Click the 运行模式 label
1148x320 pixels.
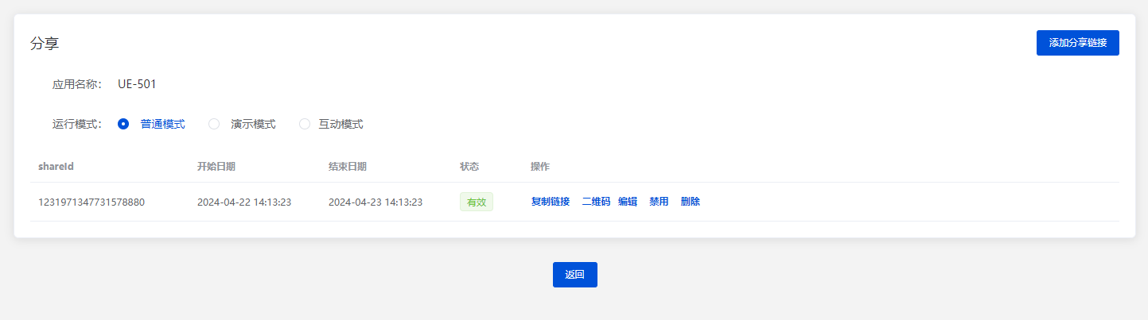77,124
